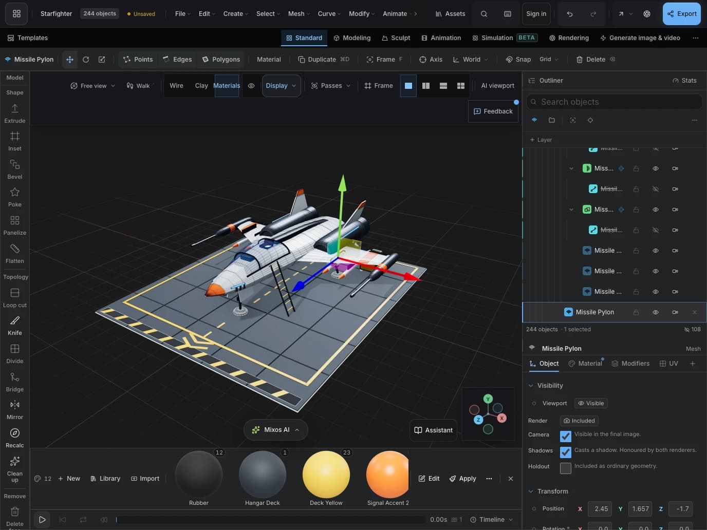Click the Sign in button
Image resolution: width=707 pixels, height=530 pixels.
536,14
